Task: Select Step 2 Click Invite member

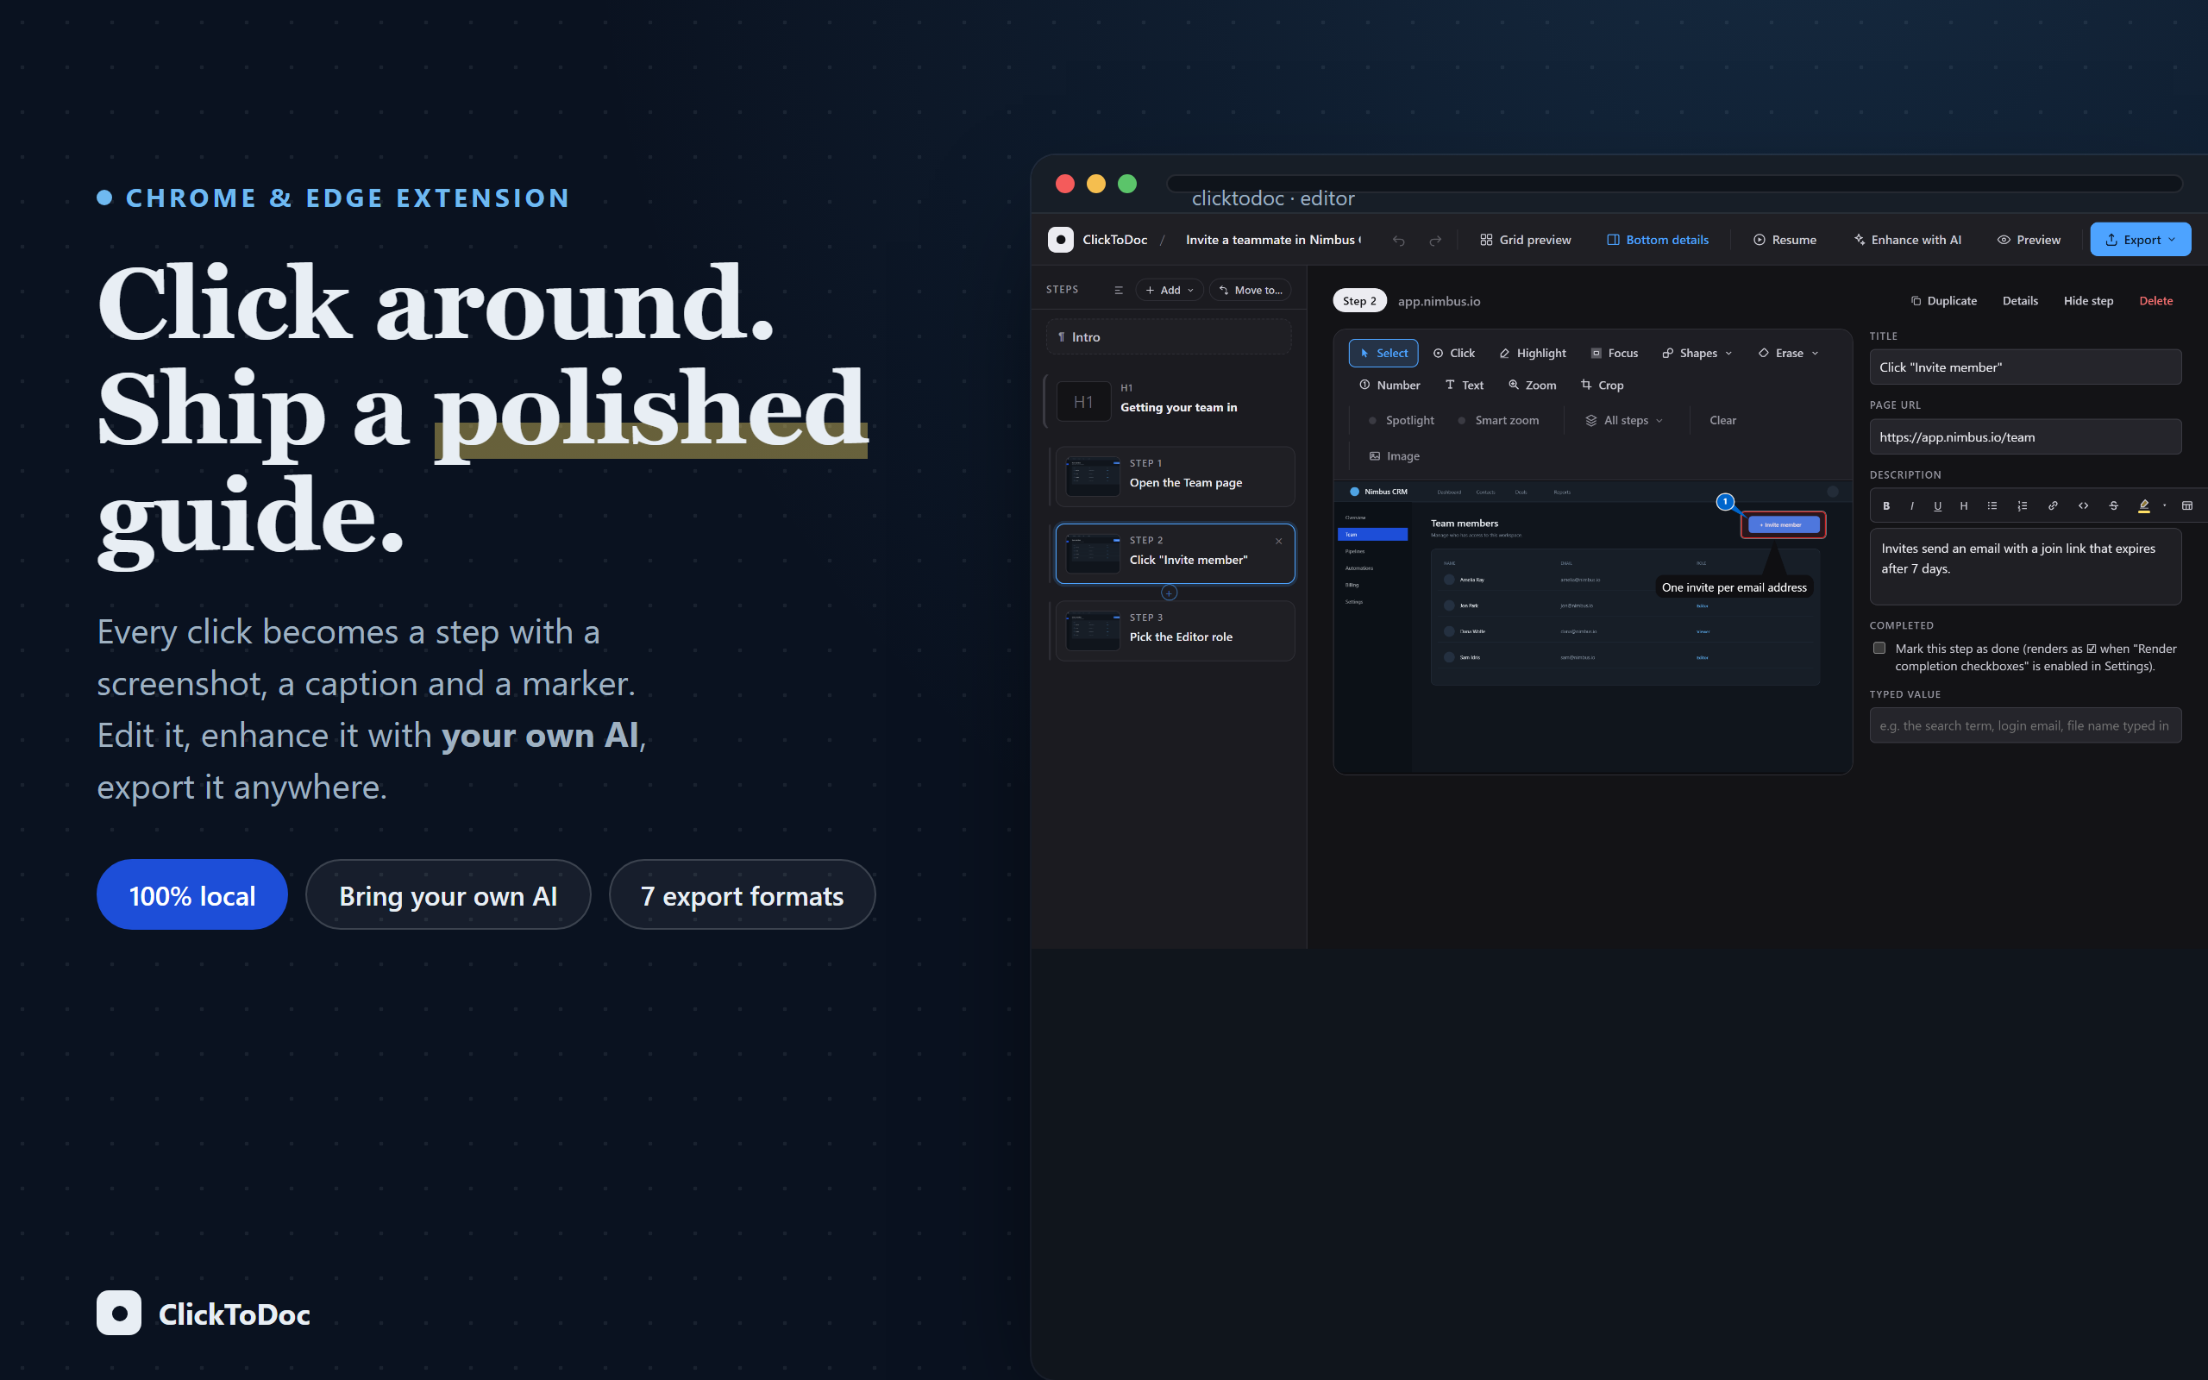Action: pyautogui.click(x=1176, y=554)
